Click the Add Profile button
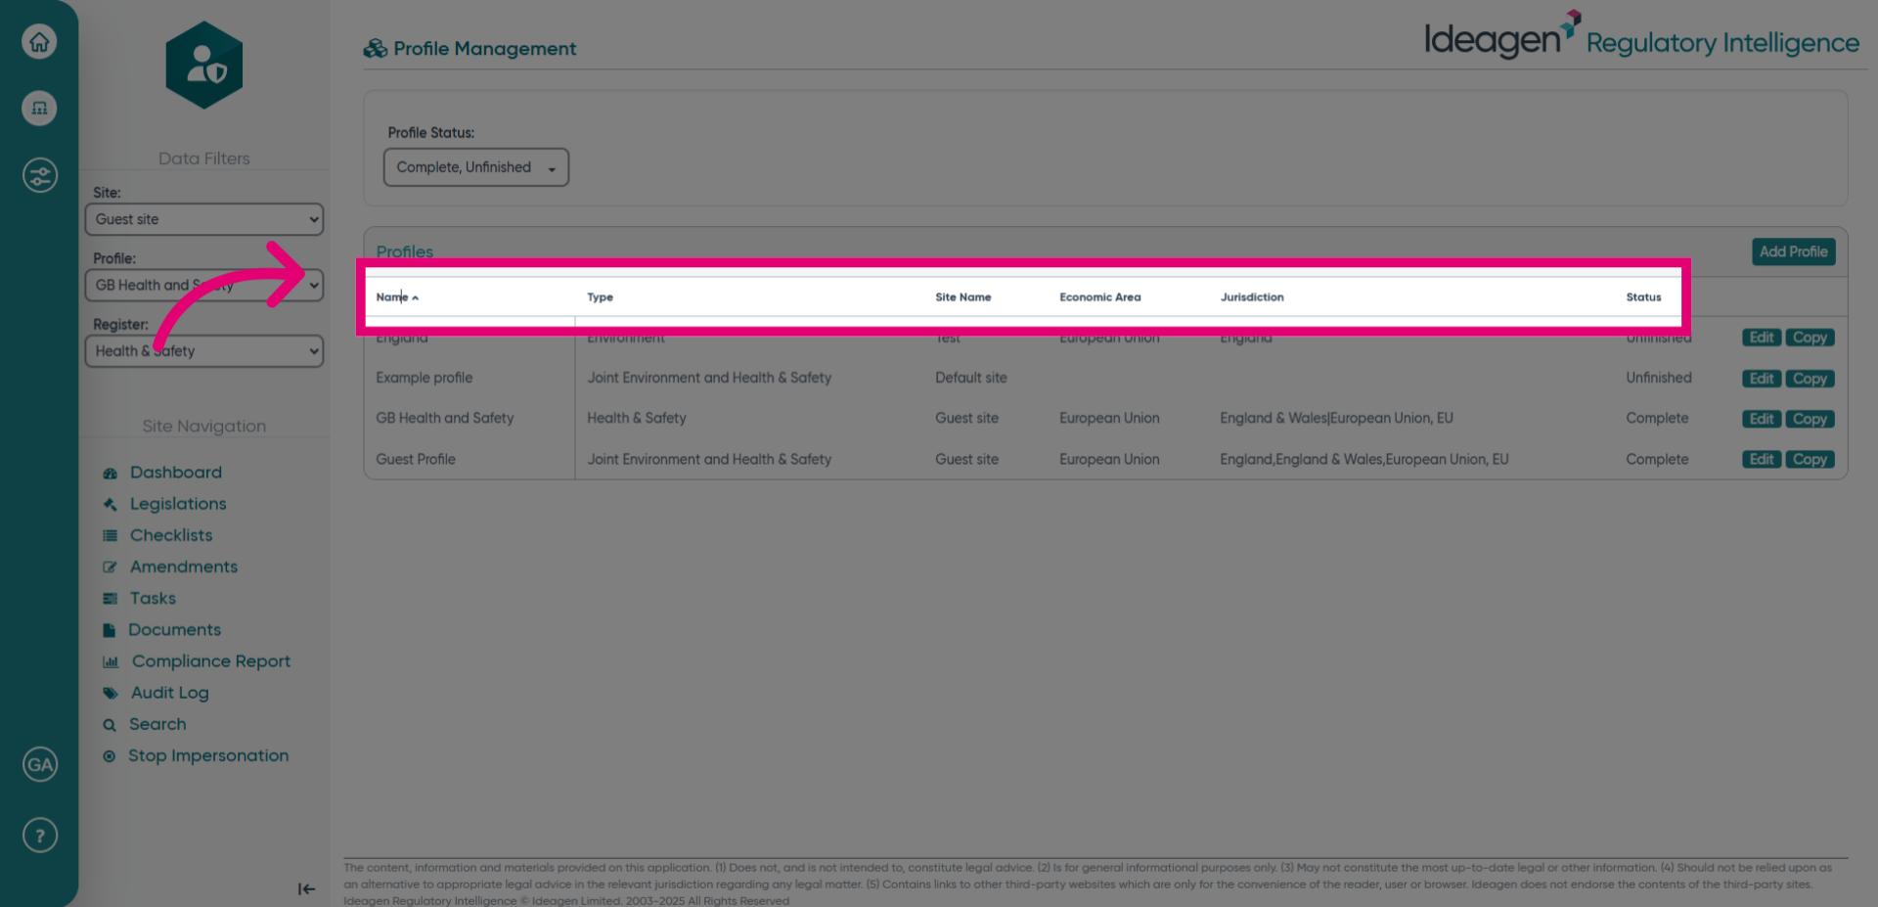1878x907 pixels. 1793,251
